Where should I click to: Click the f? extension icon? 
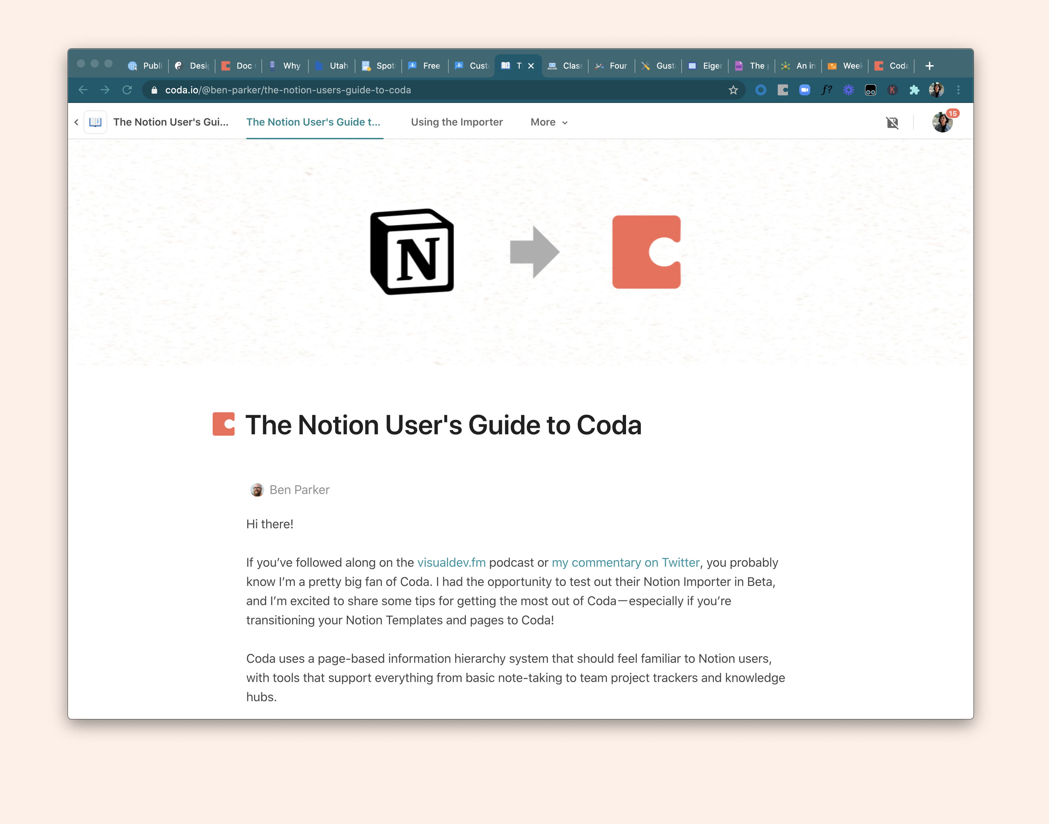826,90
